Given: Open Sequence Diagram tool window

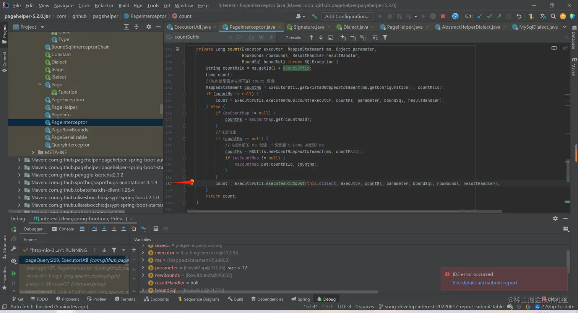Looking at the screenshot, I should tap(198, 299).
